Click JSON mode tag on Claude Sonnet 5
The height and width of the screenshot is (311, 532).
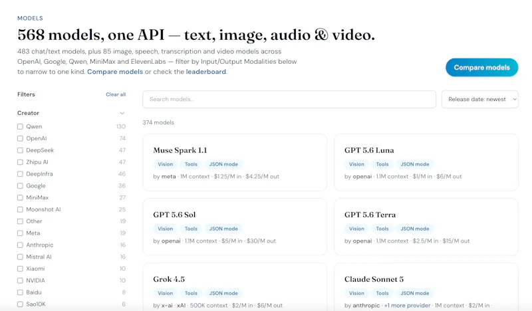point(414,293)
